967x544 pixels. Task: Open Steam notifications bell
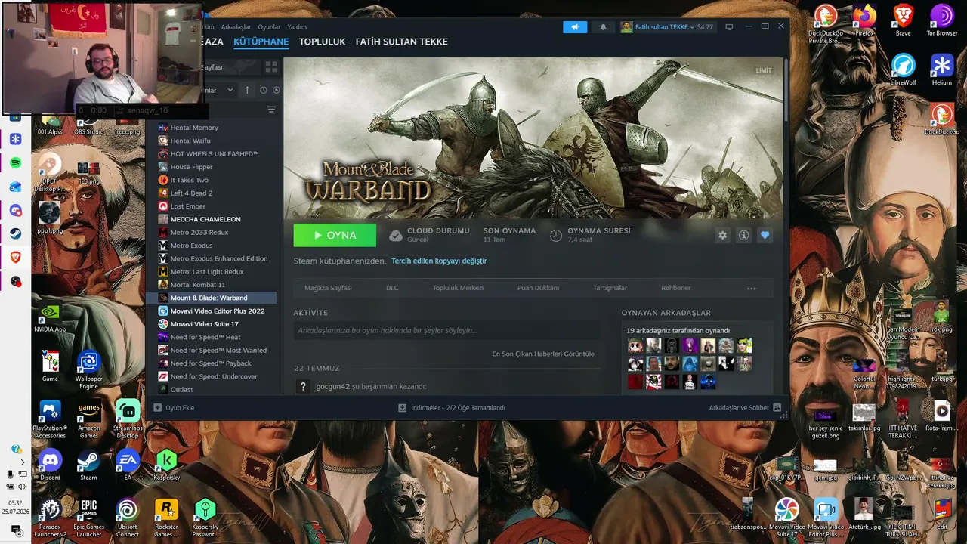pyautogui.click(x=603, y=27)
